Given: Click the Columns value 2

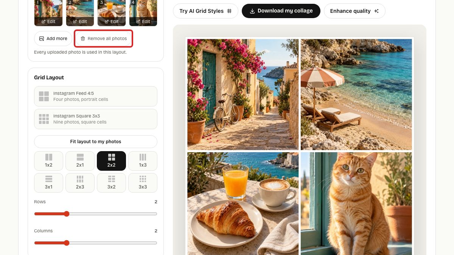Looking at the screenshot, I should click(156, 231).
